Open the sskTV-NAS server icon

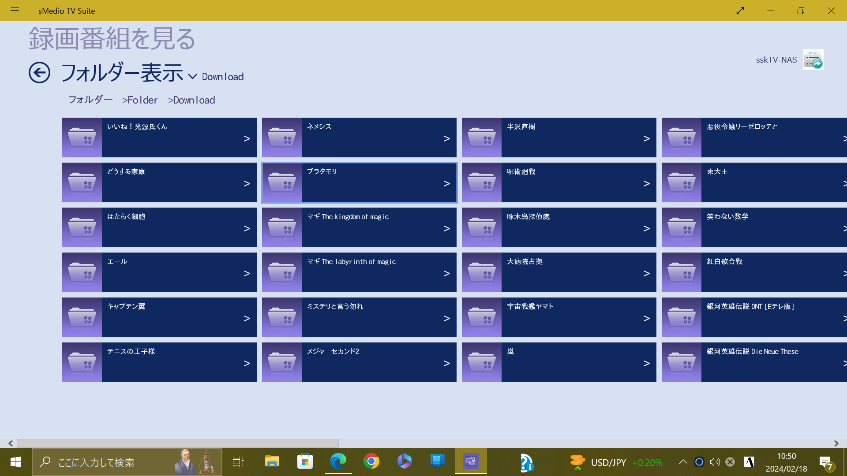(x=813, y=59)
